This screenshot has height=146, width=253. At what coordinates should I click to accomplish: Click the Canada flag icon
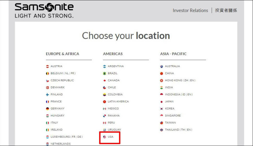tap(105, 80)
